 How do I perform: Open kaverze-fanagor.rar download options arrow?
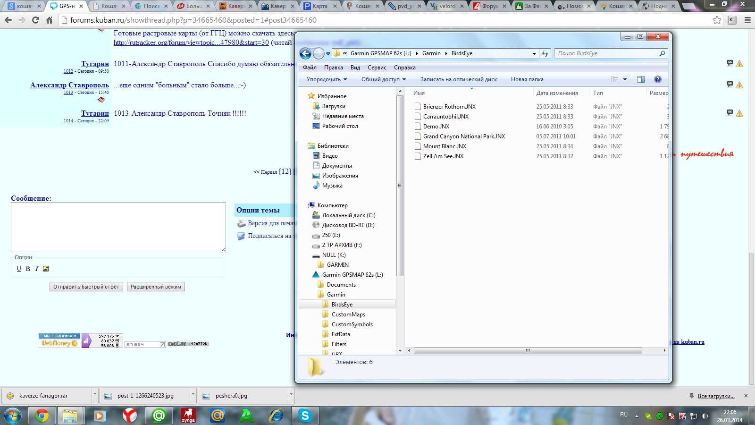(95, 396)
